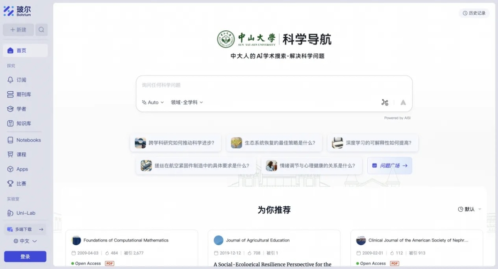Click the Sun Yat-sen University emblem
498x269 pixels.
coord(226,39)
